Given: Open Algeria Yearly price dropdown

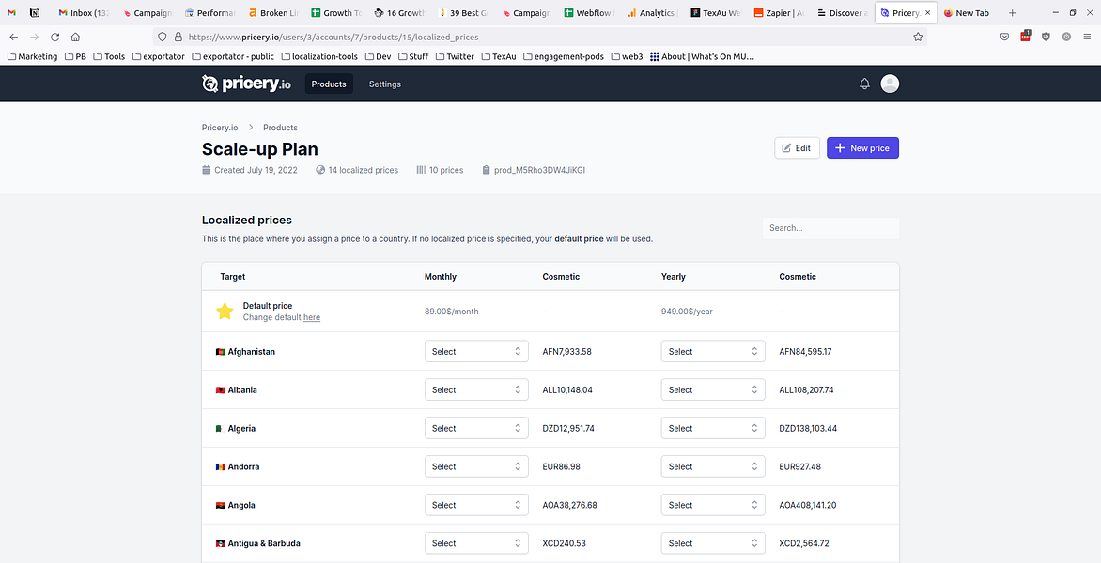Looking at the screenshot, I should coord(713,429).
